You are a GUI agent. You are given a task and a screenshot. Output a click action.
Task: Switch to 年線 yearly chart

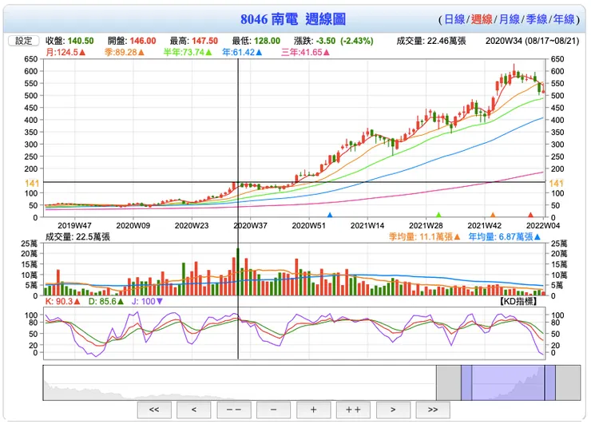pos(564,19)
